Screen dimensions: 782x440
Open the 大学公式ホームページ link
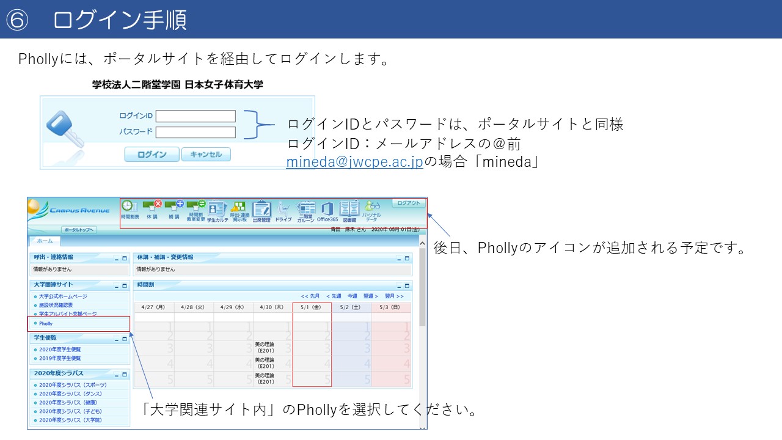click(63, 296)
